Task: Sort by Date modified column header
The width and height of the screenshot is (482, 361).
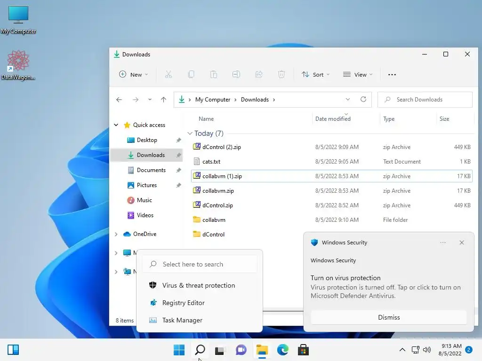Action: click(x=333, y=119)
